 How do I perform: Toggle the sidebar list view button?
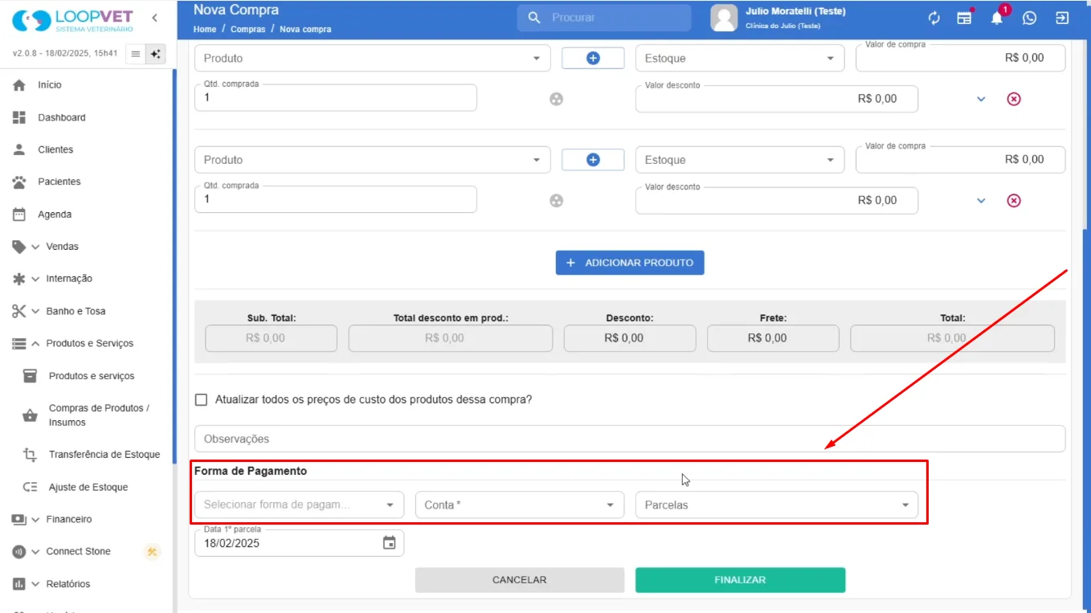click(135, 54)
